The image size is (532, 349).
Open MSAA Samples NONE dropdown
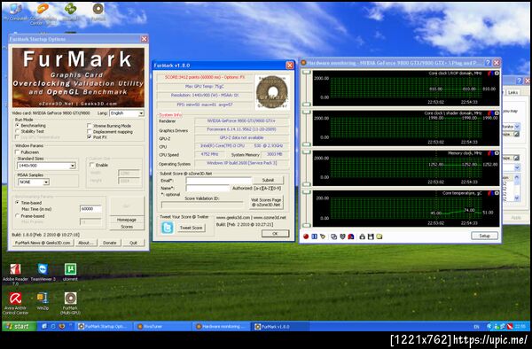[34, 182]
